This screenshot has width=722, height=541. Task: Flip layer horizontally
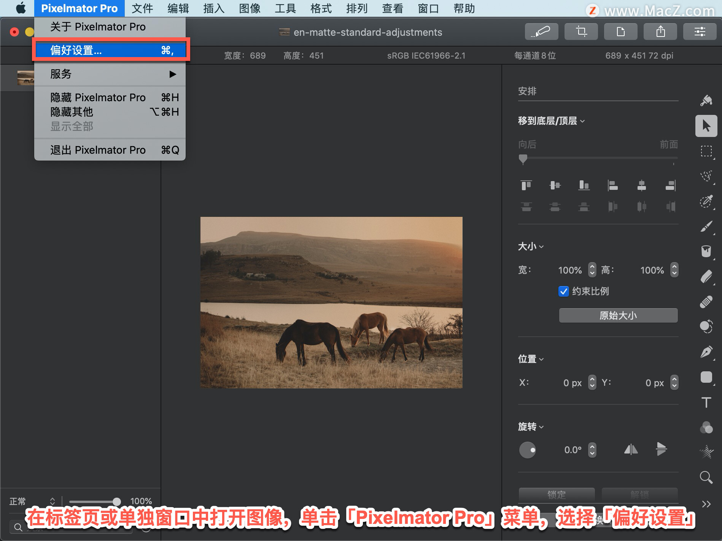(631, 450)
